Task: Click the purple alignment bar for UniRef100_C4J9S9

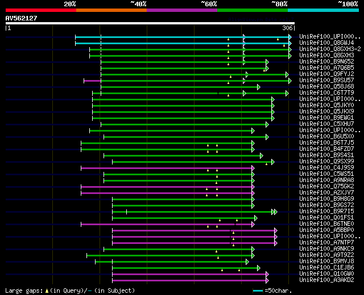Action: 167,168
